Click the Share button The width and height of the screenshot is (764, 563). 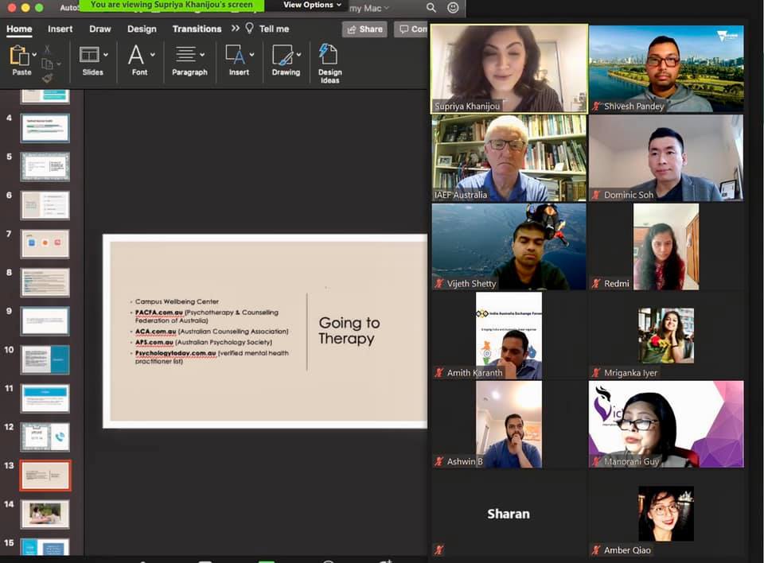click(x=364, y=29)
